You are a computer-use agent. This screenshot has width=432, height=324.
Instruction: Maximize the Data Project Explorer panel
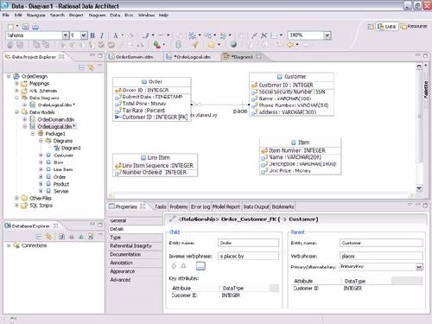pyautogui.click(x=100, y=55)
